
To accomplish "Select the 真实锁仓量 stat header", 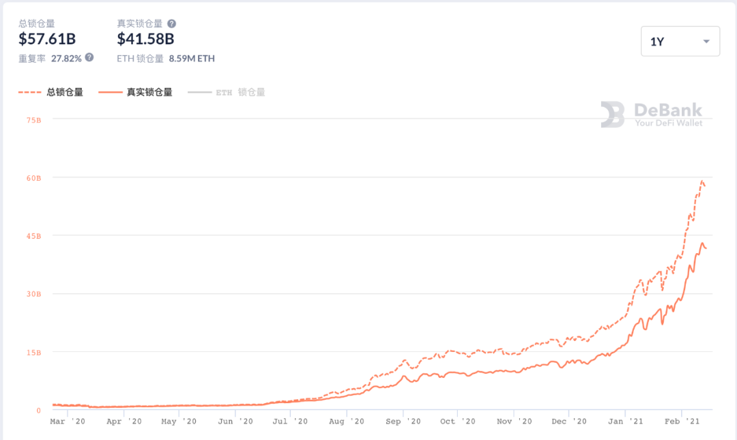I will click(139, 23).
